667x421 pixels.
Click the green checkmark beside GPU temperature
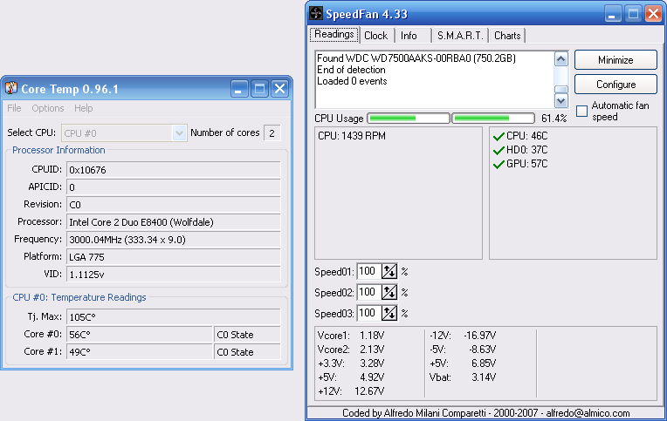pyautogui.click(x=499, y=164)
